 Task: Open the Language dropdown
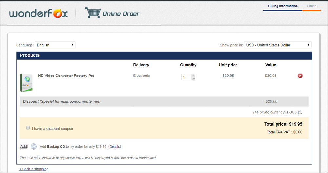(55, 45)
